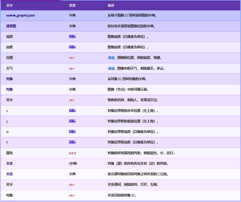
Task: Select the 宽度 name cell
Action: [x=9, y=37]
